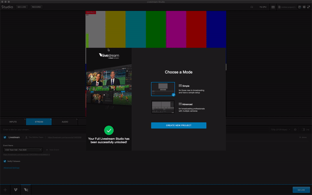Select the Livestream provider icon at bottom
The height and width of the screenshot is (195, 312).
(x=26, y=190)
